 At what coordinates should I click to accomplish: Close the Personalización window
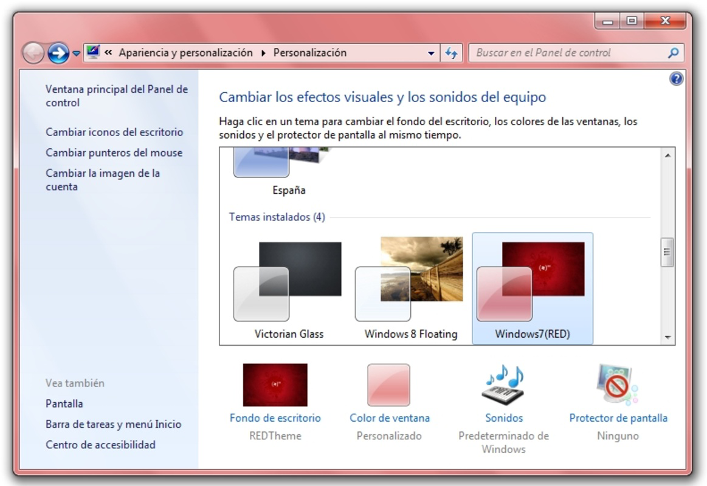tap(665, 21)
